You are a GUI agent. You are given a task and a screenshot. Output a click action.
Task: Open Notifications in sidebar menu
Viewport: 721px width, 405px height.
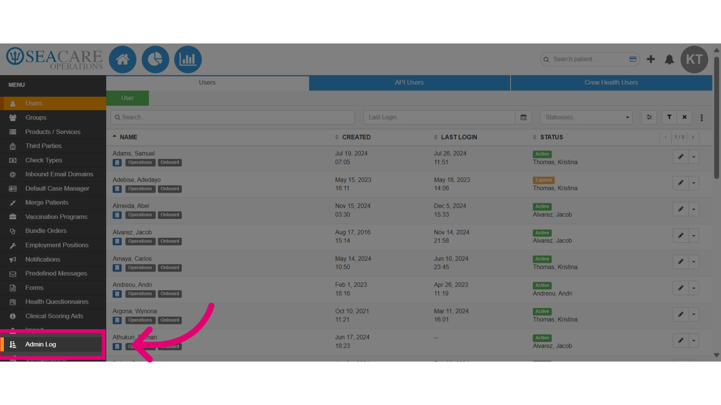pos(53,259)
